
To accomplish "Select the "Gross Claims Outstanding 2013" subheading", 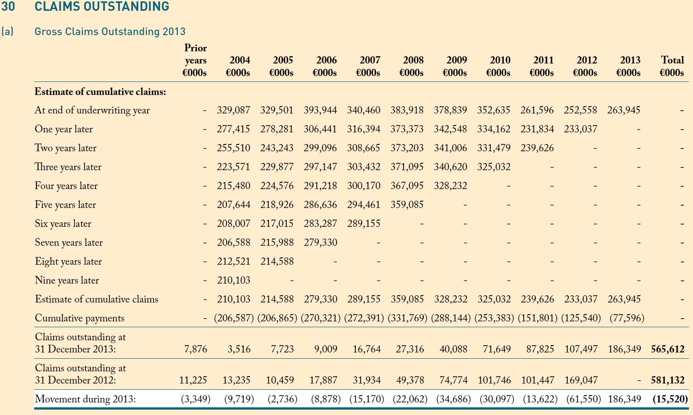I will (110, 32).
